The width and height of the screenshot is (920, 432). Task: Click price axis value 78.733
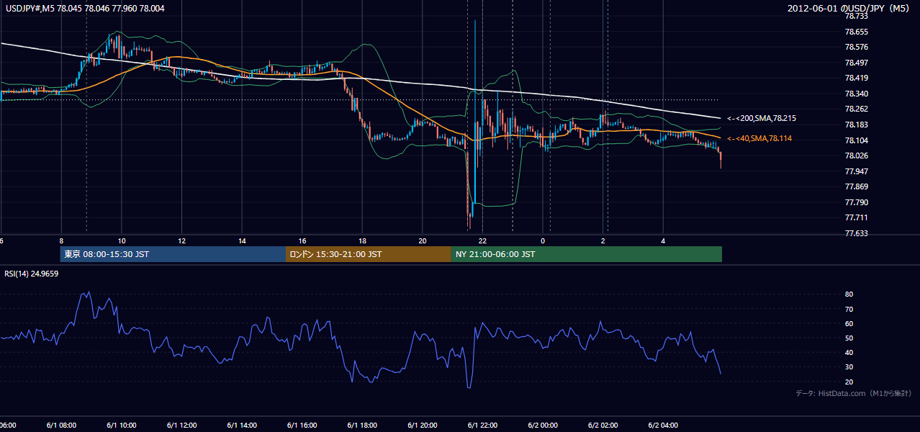(857, 16)
